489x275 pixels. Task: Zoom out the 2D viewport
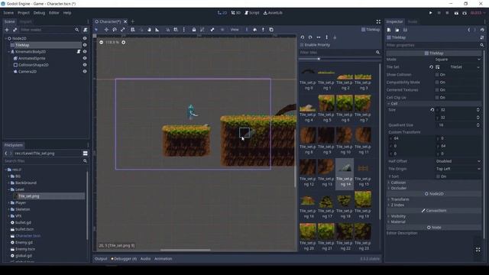[101, 42]
